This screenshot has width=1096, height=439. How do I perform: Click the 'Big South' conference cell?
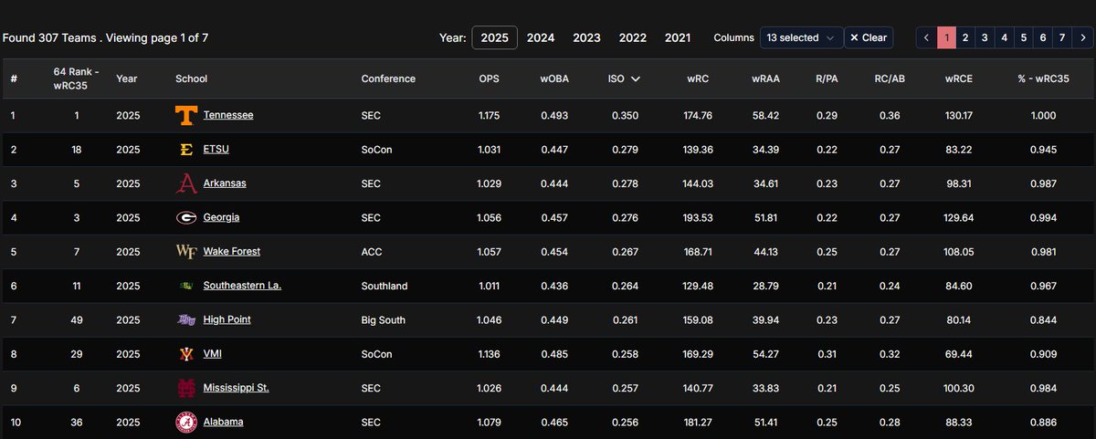383,320
